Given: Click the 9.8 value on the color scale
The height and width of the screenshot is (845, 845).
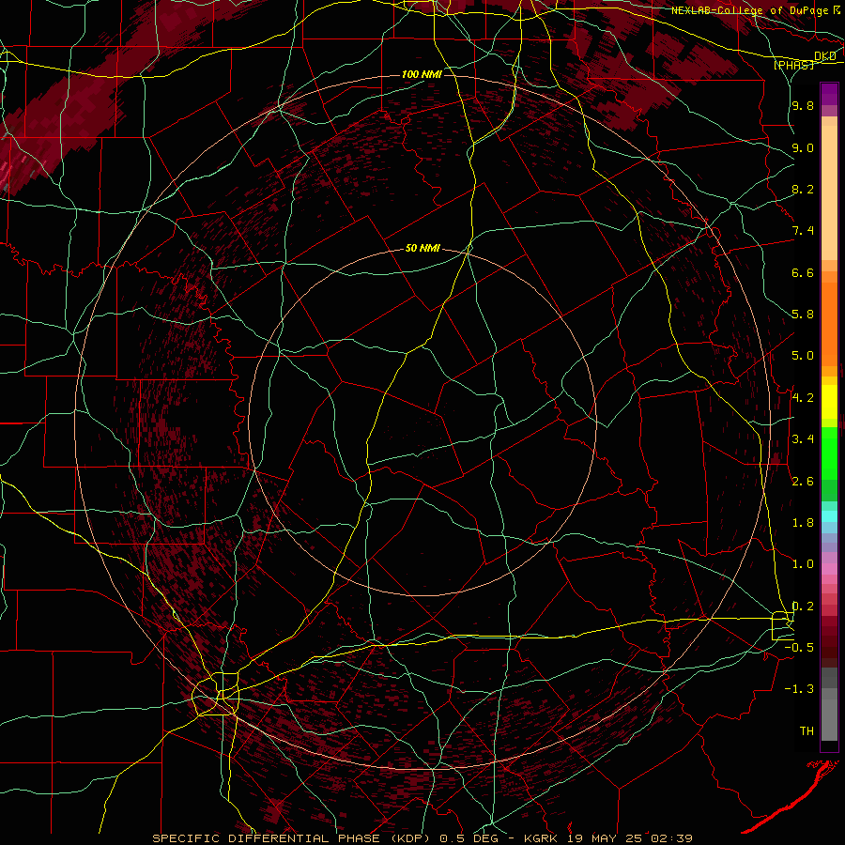Looking at the screenshot, I should click(803, 106).
